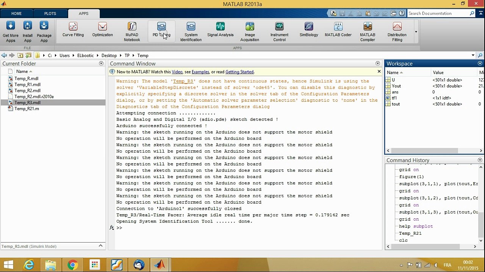Open Google Chrome from the taskbar
Screen dimensions: 485x272
coord(72,265)
